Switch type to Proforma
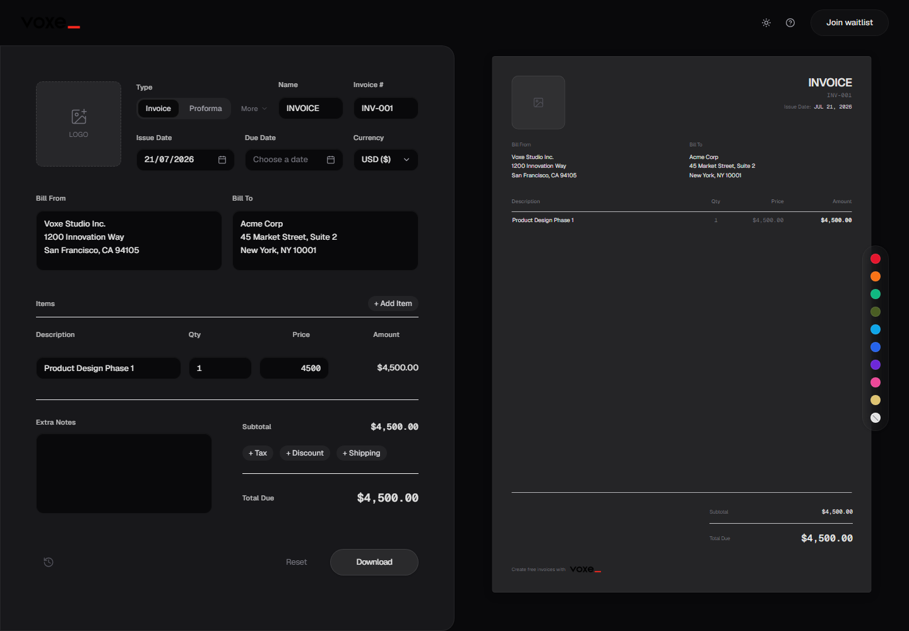Screen dimensions: 909x631 click(206, 109)
